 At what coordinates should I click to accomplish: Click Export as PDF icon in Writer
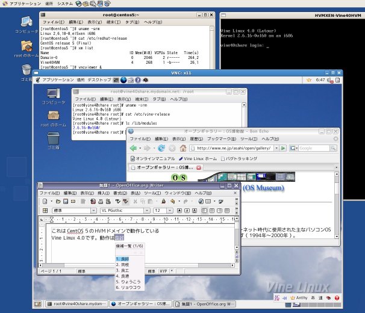point(93,201)
